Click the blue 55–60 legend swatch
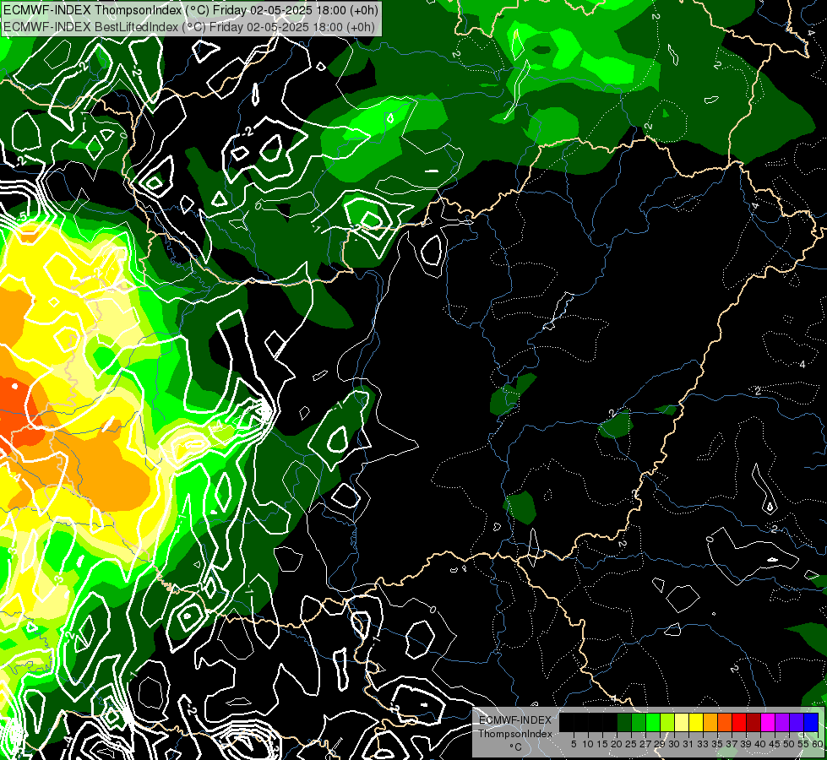Image resolution: width=827 pixels, height=760 pixels. point(811,722)
